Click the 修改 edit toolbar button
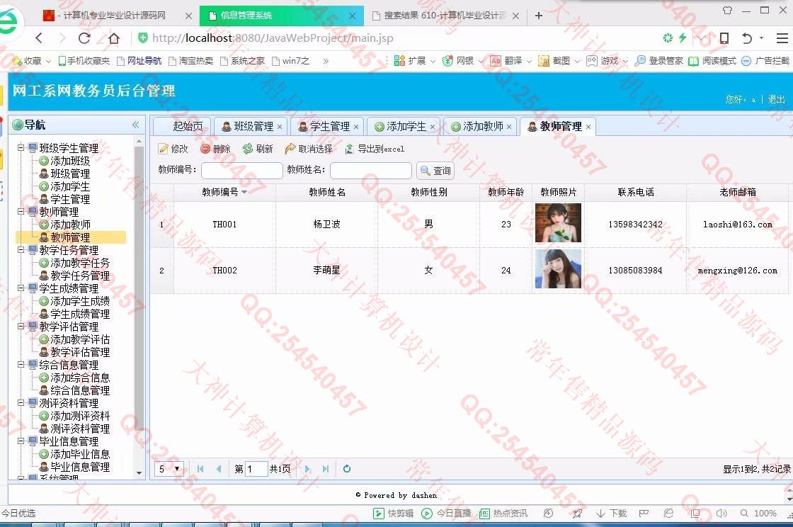The height and width of the screenshot is (527, 793). point(173,149)
